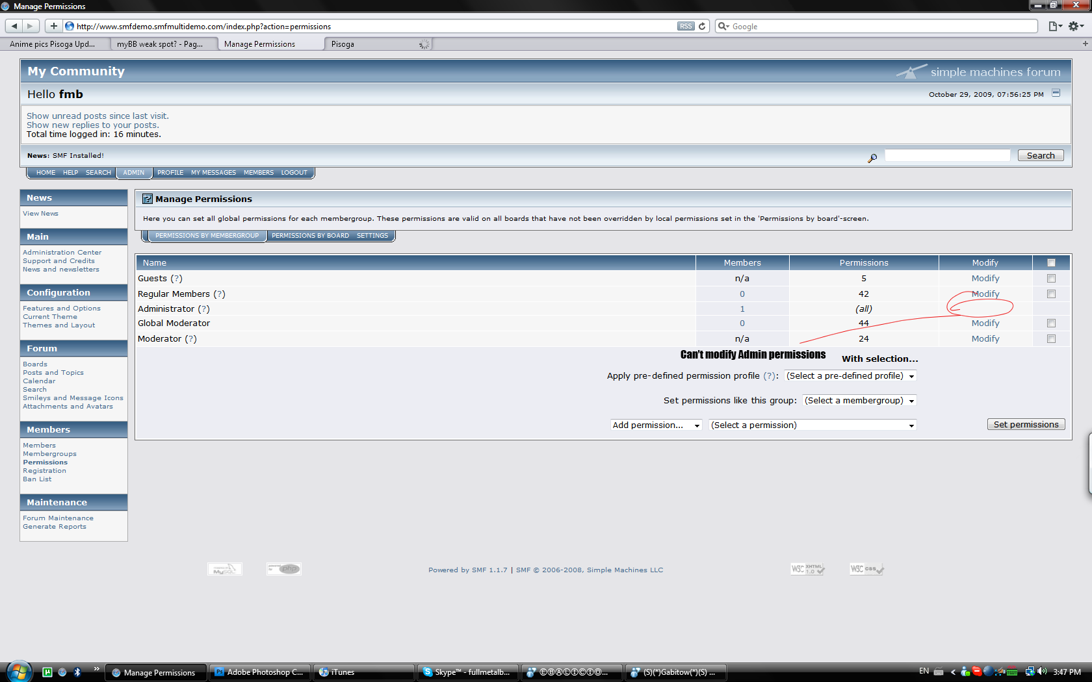Open the Forum Maintenance sidebar link
1092x682 pixels.
click(x=58, y=518)
